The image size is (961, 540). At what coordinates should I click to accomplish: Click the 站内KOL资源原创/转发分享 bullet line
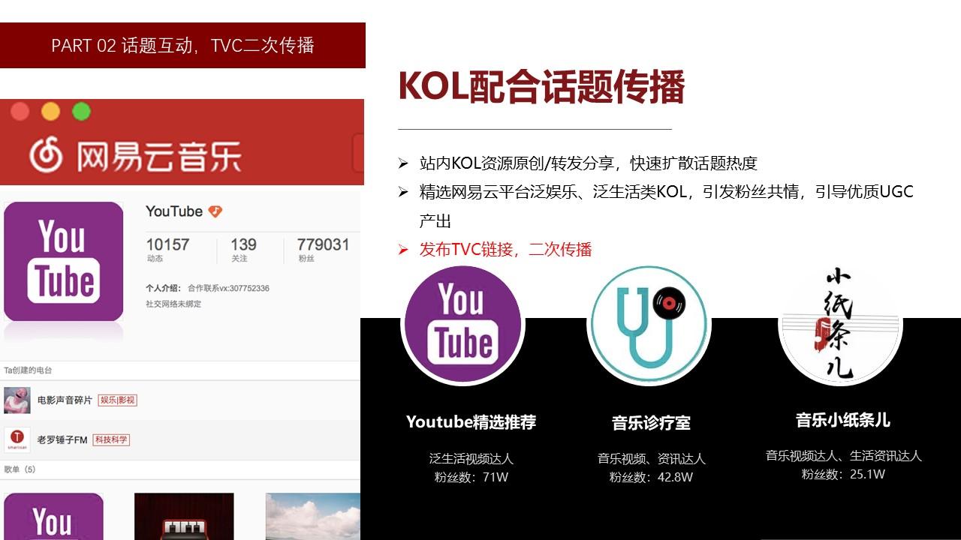click(x=588, y=163)
